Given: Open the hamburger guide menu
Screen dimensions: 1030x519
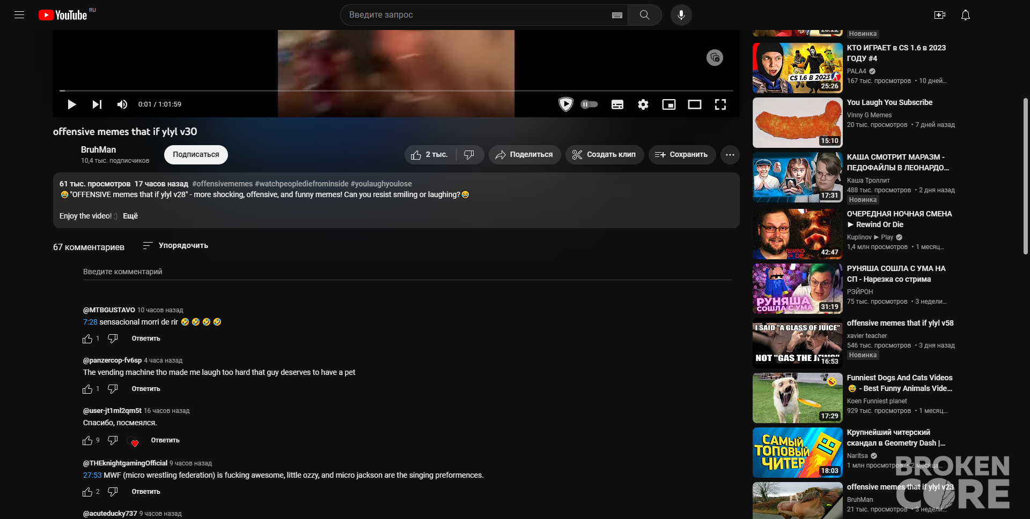Looking at the screenshot, I should (19, 15).
